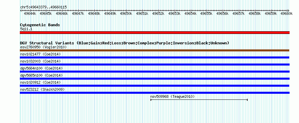Image resolution: width=299 pixels, height=123 pixels.
Task: Click the 49654k ruler tick label
Action: [190, 13]
